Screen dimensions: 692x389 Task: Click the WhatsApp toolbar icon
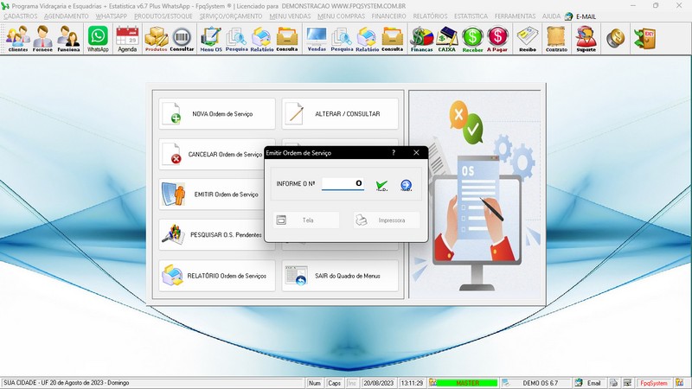[98, 38]
